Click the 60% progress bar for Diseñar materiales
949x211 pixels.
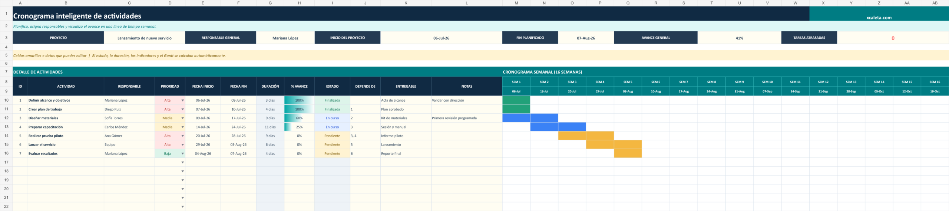tap(299, 118)
